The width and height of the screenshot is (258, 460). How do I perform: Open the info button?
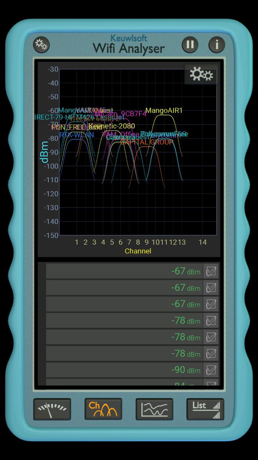click(217, 45)
